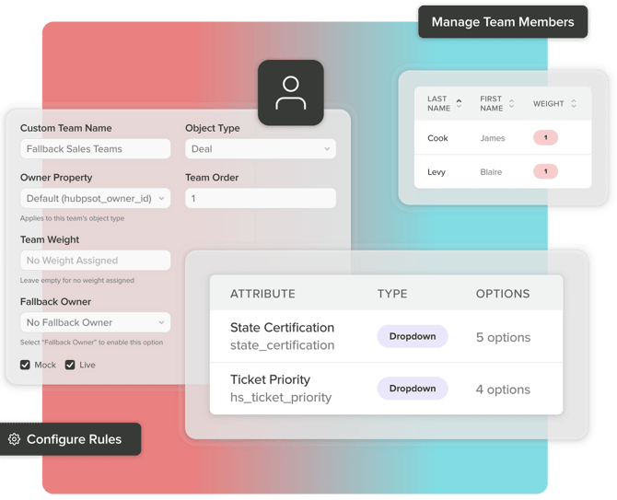Click the Team Weight input field
Viewport: 617px width, 500px height.
tap(95, 261)
